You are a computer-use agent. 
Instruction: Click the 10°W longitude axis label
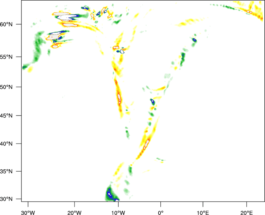tap(118, 213)
